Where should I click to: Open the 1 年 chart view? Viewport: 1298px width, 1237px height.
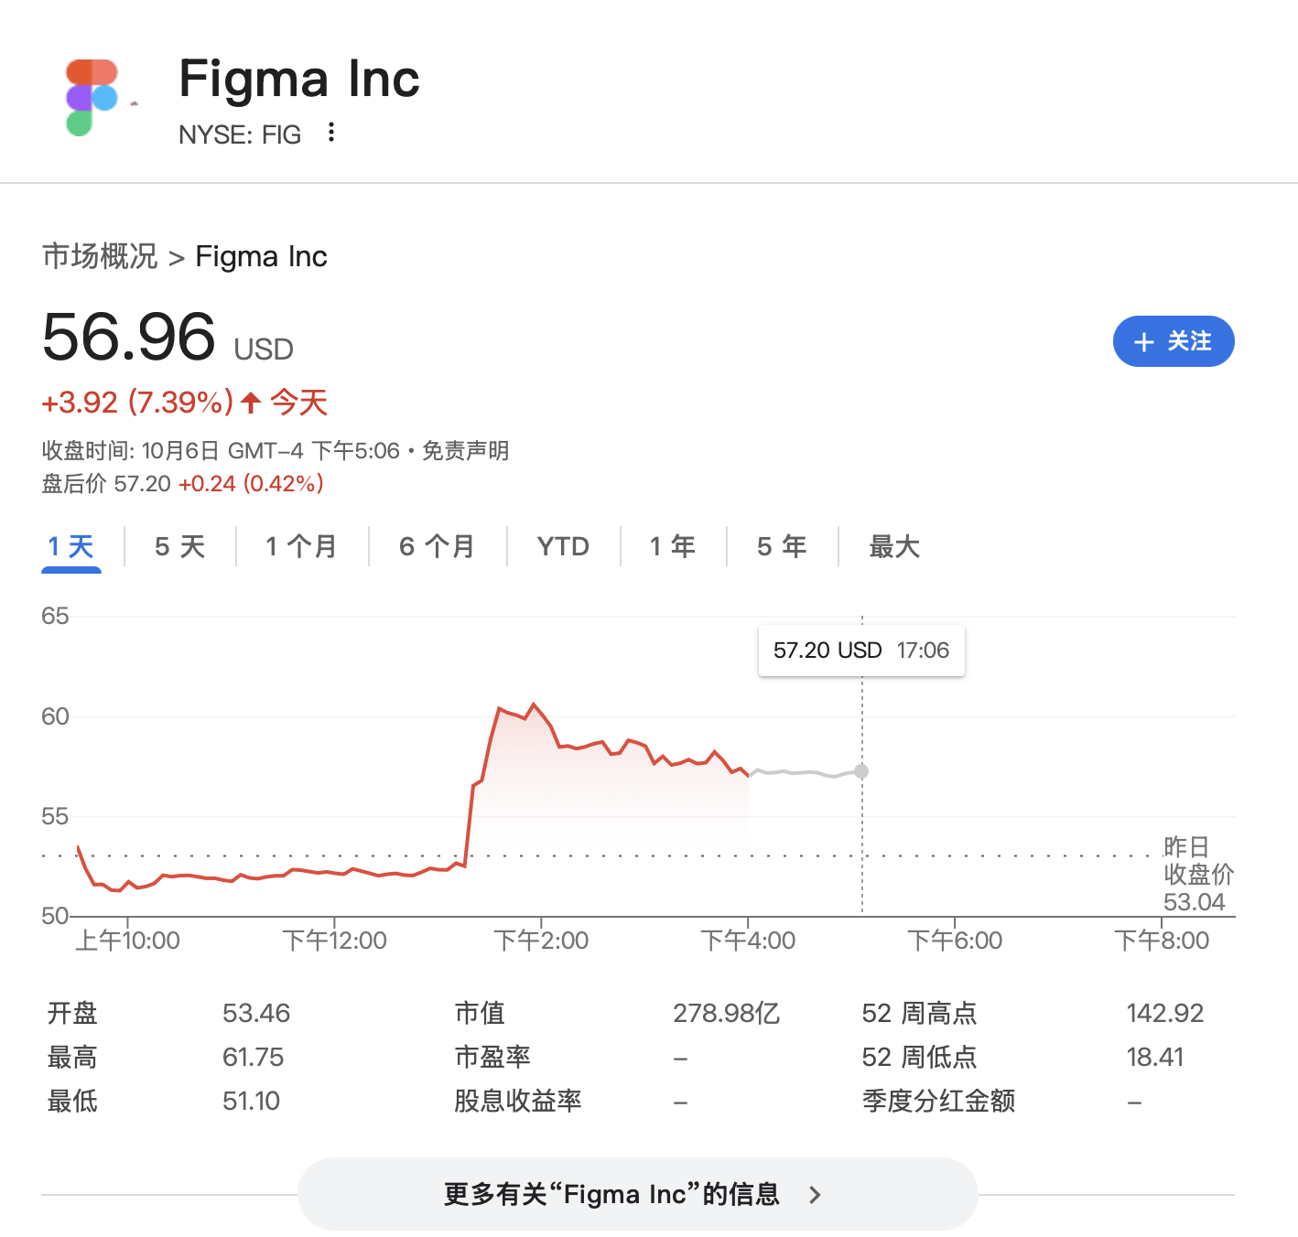[x=672, y=546]
